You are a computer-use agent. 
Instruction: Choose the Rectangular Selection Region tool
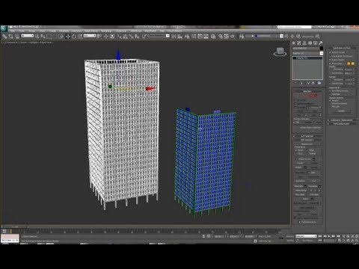point(49,37)
